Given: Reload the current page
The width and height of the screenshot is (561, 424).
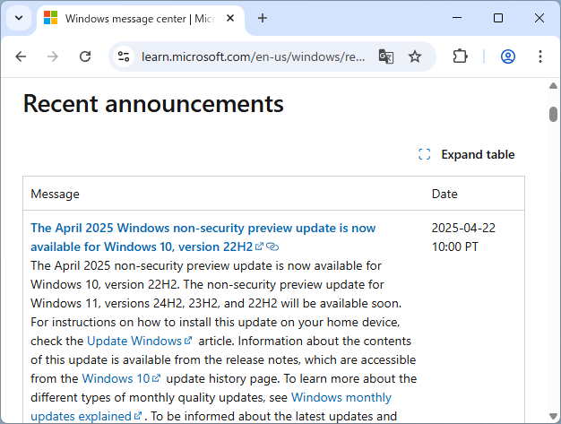Looking at the screenshot, I should (x=85, y=56).
